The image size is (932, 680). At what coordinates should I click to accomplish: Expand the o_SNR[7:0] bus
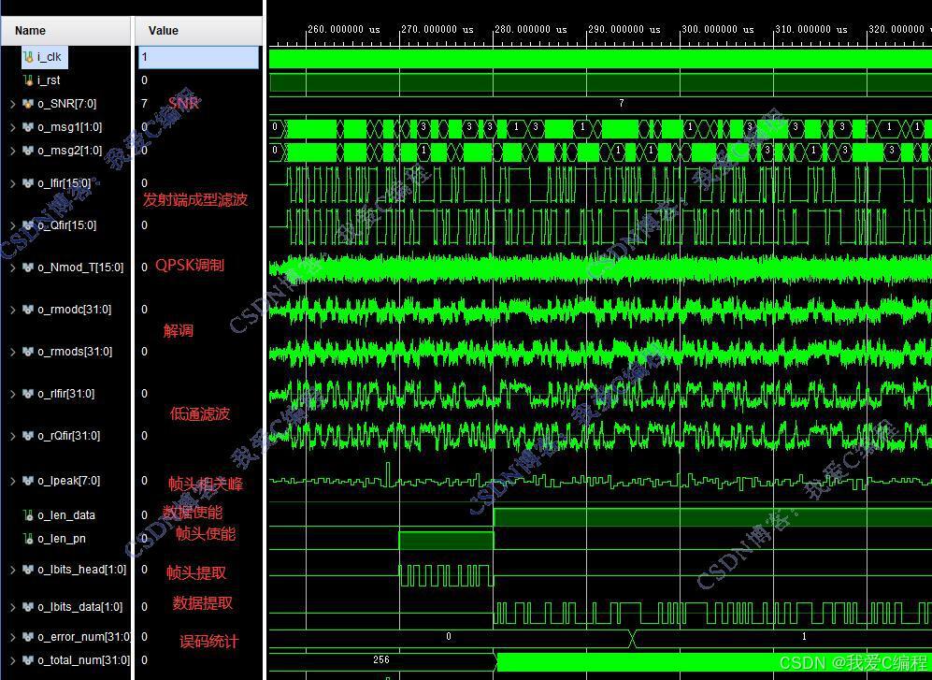[x=13, y=104]
